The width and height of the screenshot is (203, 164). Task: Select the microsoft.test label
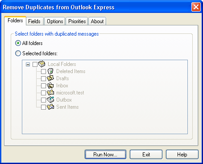pos(70,93)
